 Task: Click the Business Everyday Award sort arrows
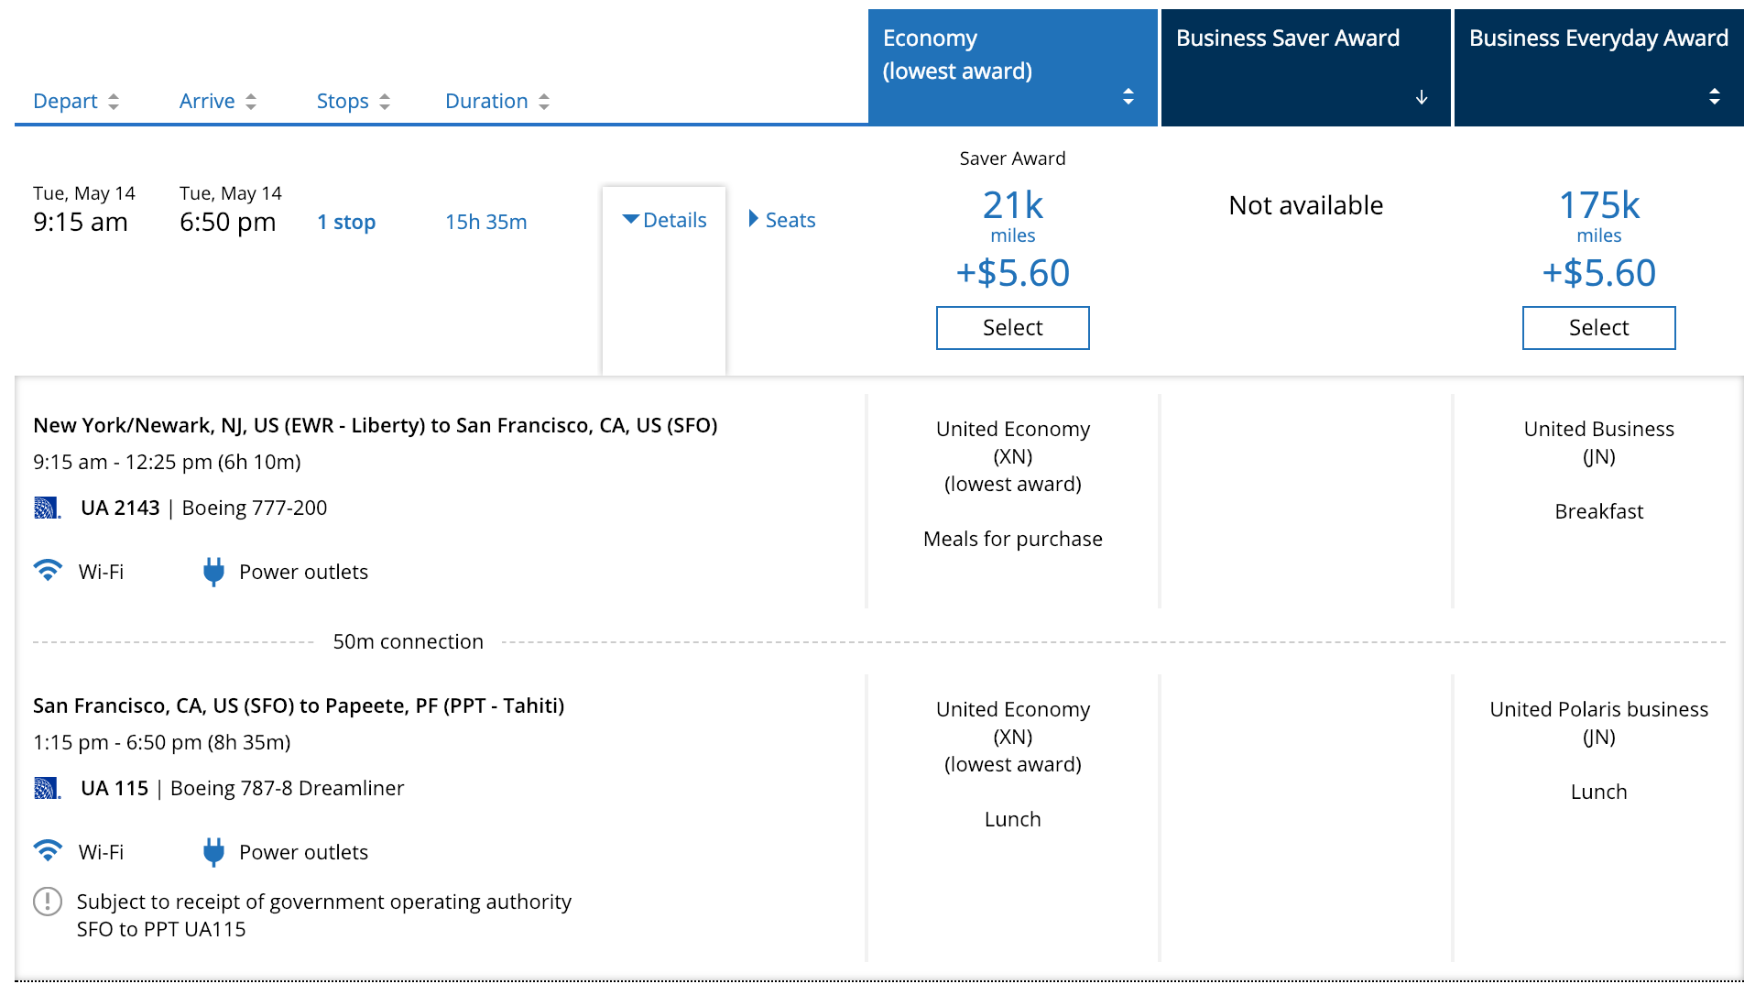pyautogui.click(x=1714, y=96)
